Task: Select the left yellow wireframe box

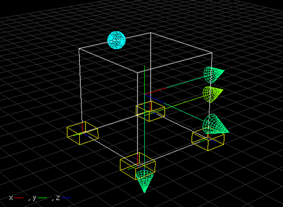Action: [83, 133]
